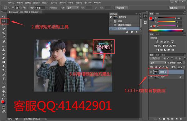This screenshot has height=121, width=187.
Task: Toggle the lock transparent pixels option
Action: tap(156, 67)
